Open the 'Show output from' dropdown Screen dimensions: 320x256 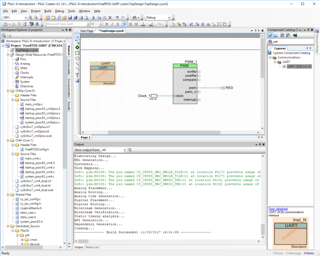coord(124,150)
